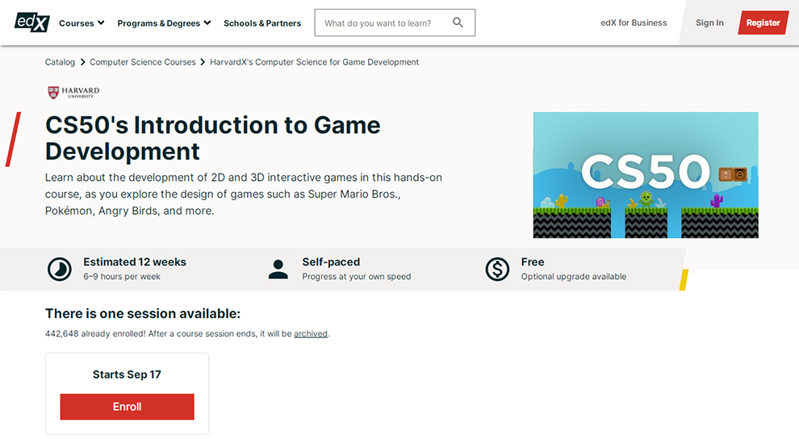799x439 pixels.
Task: Click 'Self-paced' heading
Action: coord(331,261)
